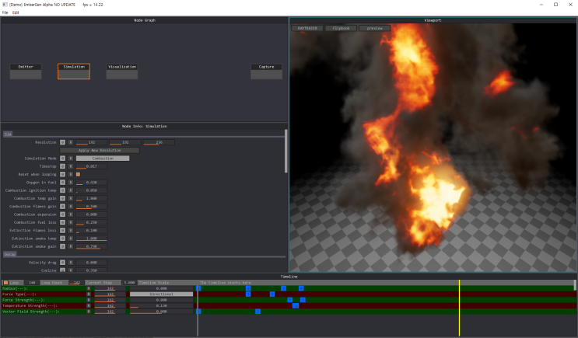The width and height of the screenshot is (578, 338).
Task: Click the @ icon beside Simulation Mode
Action: point(63,159)
